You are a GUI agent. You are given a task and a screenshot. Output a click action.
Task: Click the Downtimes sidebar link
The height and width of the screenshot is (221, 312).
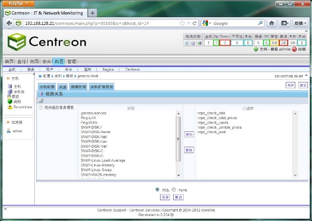(23, 107)
